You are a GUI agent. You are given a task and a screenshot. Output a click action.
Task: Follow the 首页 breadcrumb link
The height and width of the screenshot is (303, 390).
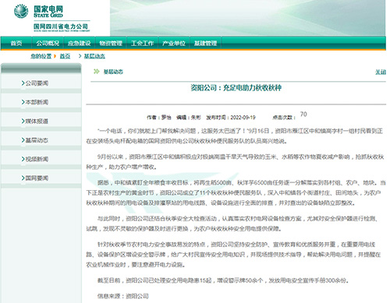point(65,56)
